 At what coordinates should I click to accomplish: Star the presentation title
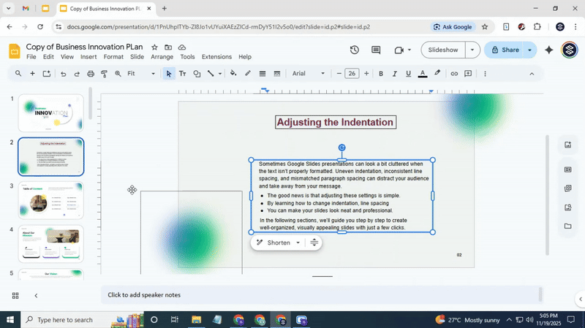pyautogui.click(x=154, y=47)
